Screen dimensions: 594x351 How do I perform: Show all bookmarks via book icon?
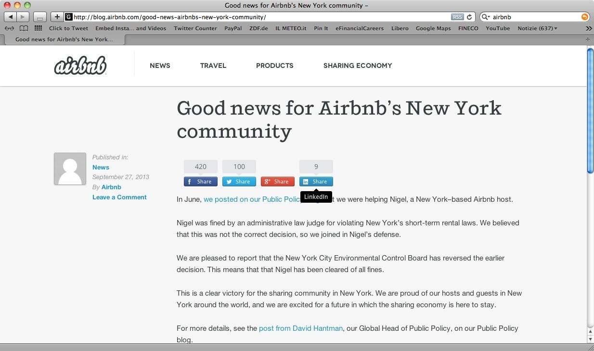coord(24,28)
